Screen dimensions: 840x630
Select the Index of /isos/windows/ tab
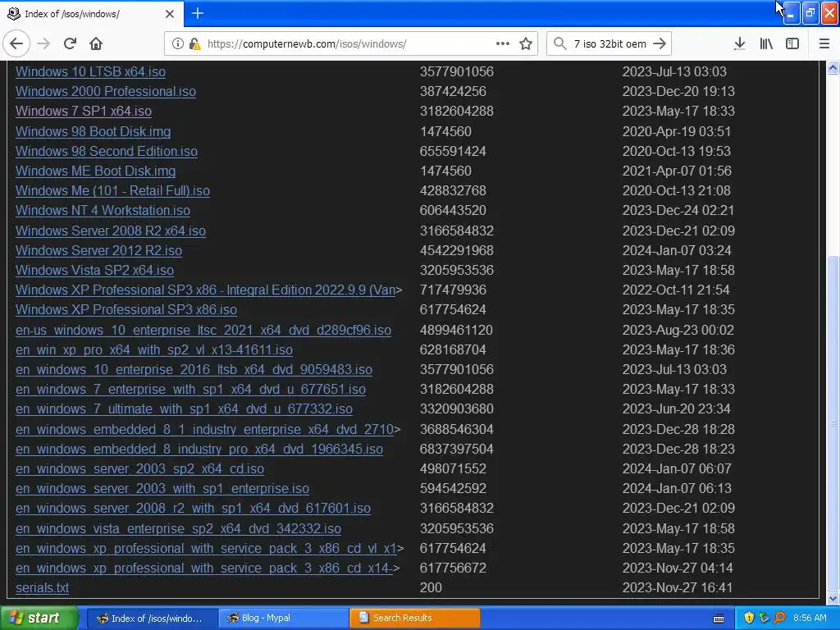tap(92, 14)
